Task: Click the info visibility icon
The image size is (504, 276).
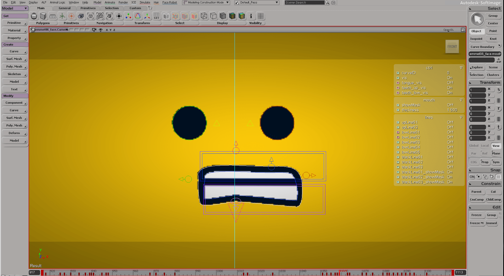Action: point(251,16)
